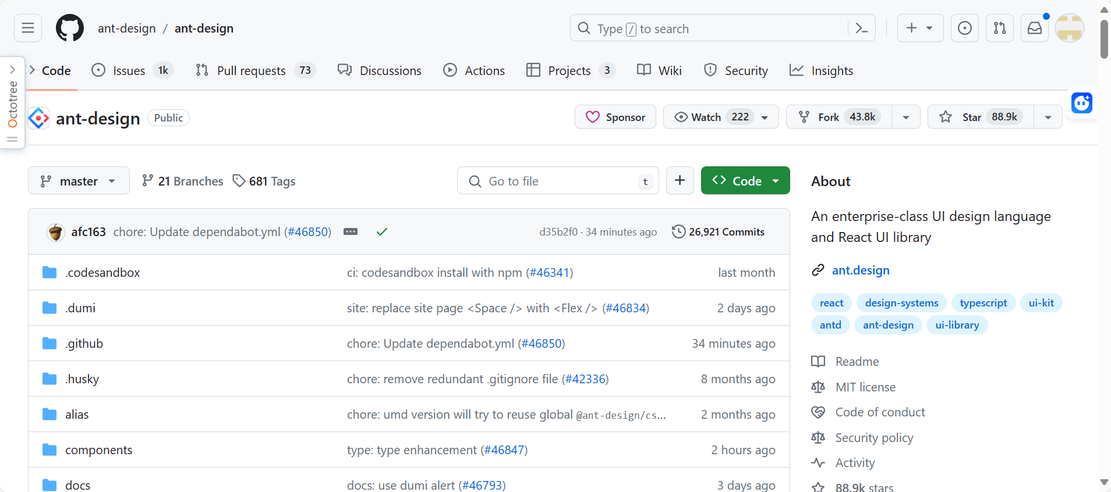Click the add file plus button
The height and width of the screenshot is (492, 1111).
680,181
